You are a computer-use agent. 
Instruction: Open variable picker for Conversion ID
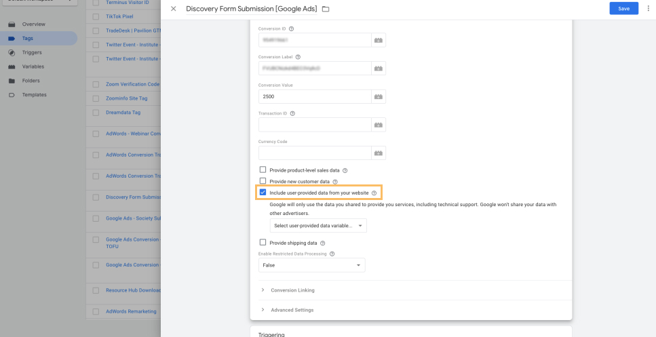tap(379, 40)
